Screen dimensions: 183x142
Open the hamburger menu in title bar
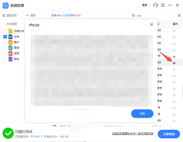coord(163,5)
